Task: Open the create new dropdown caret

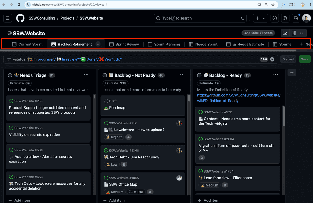Action: (x=264, y=18)
